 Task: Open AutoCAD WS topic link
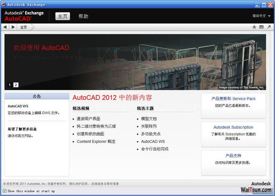tap(153, 142)
